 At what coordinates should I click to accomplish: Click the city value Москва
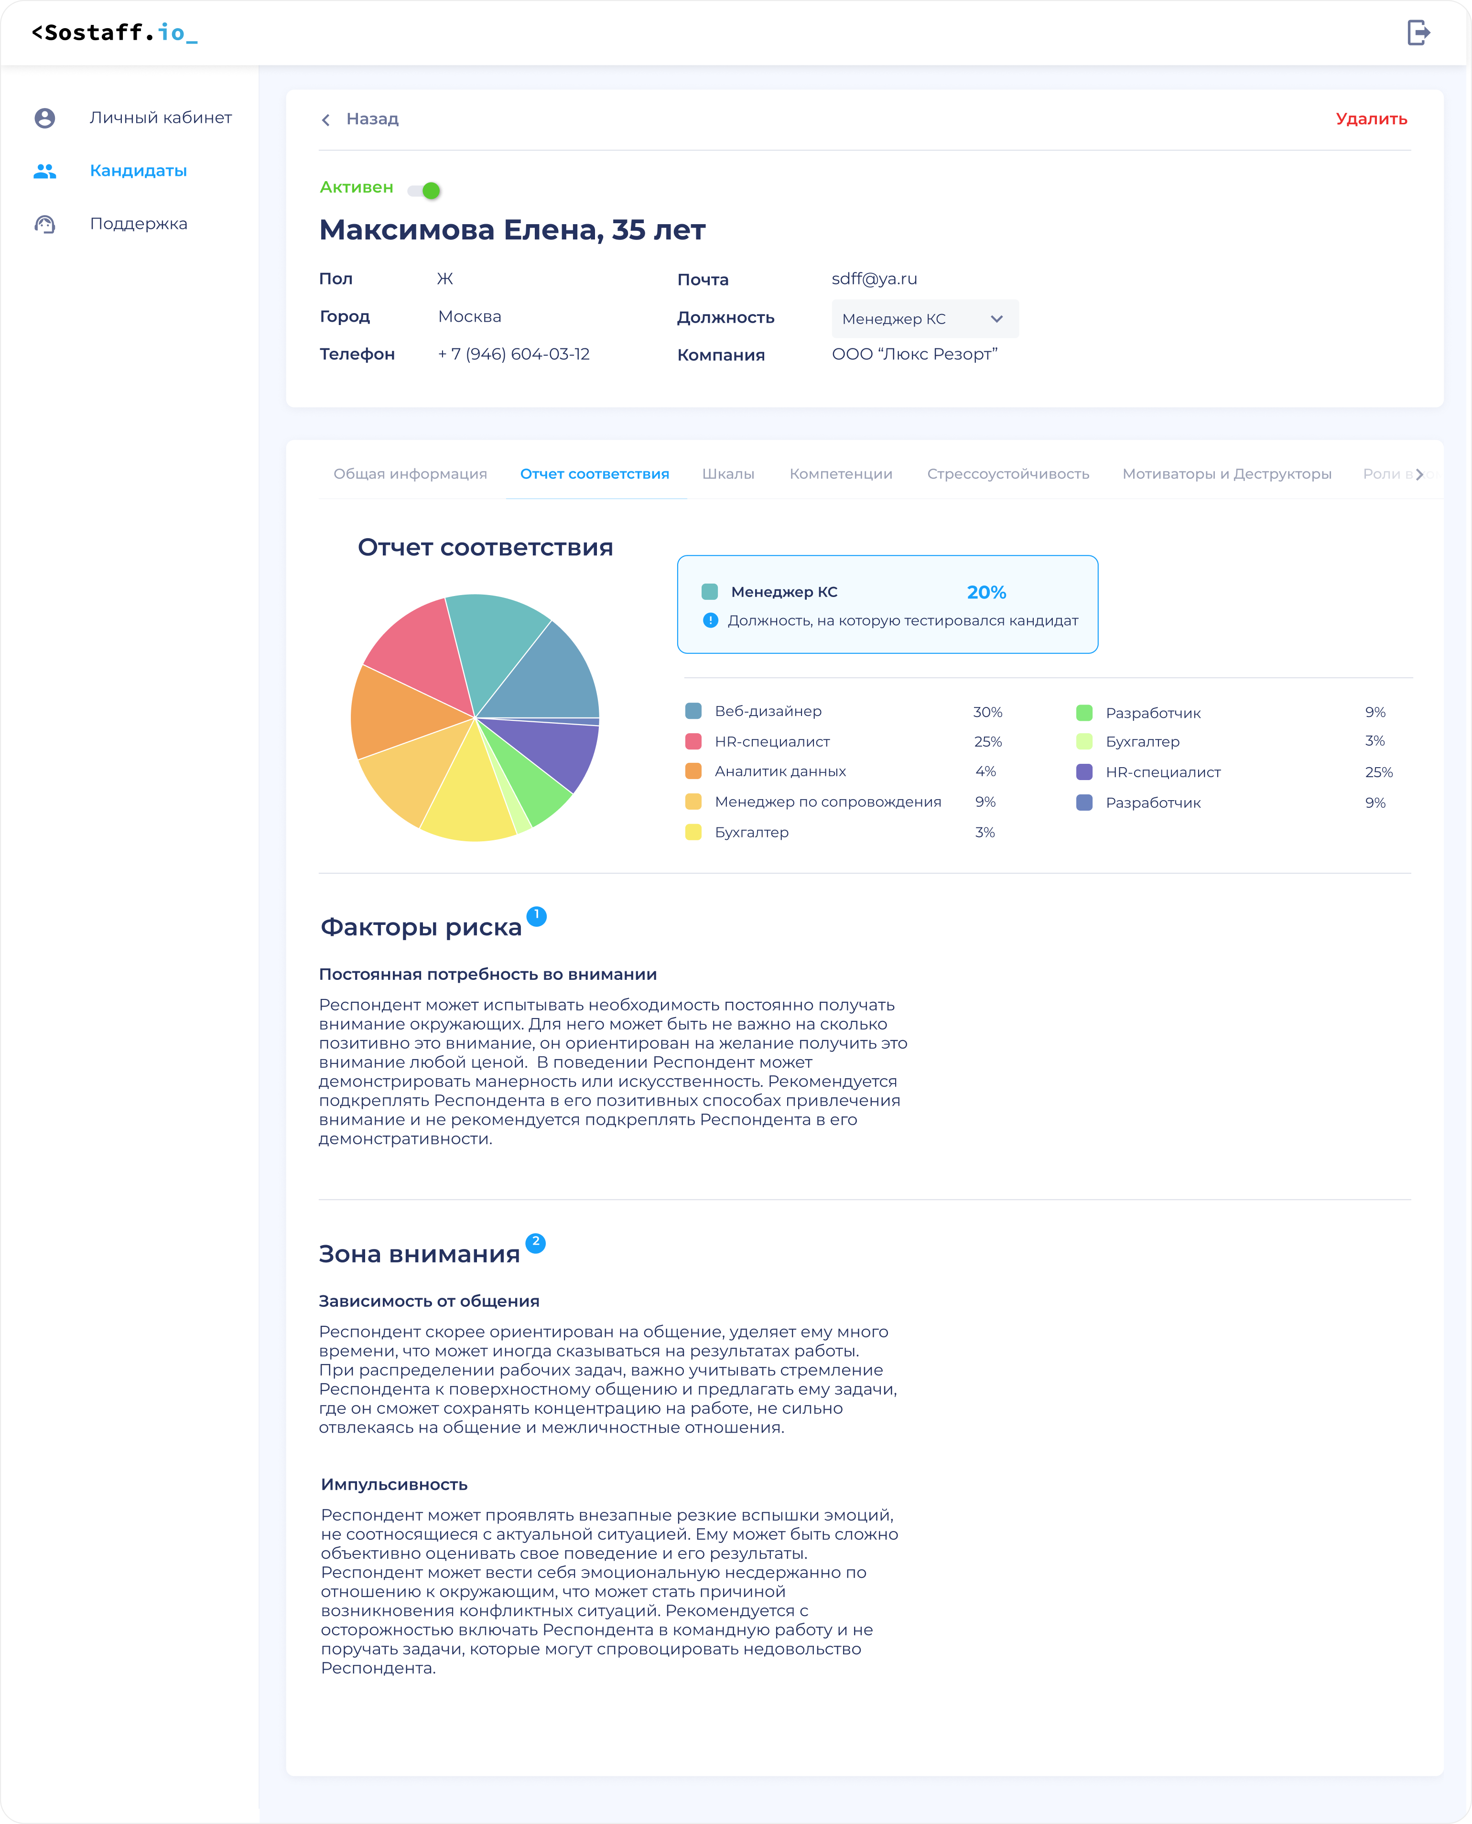point(470,317)
